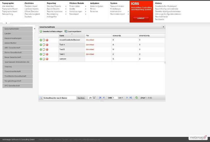210x142 pixels.
Task: Collapse the Gesellschaftliste panel
Action: click(163, 27)
